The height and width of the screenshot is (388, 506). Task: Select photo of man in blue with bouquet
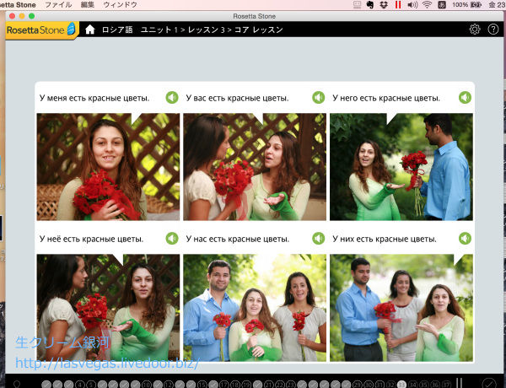[x=401, y=166]
